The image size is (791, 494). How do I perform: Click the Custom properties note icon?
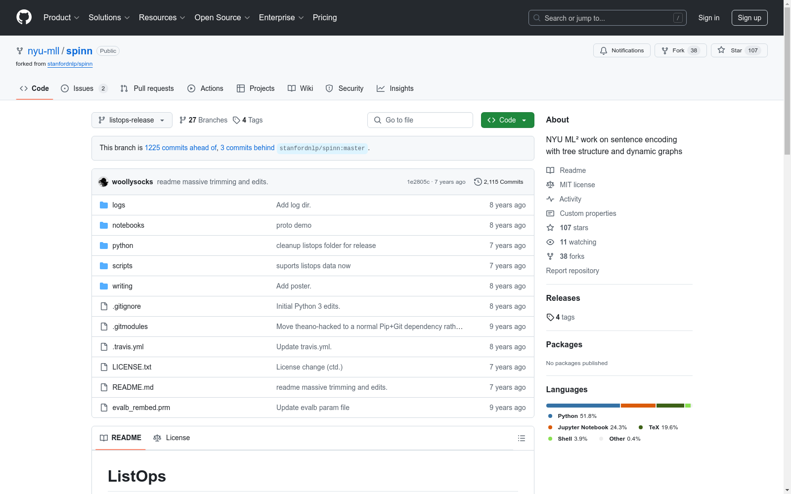click(550, 213)
